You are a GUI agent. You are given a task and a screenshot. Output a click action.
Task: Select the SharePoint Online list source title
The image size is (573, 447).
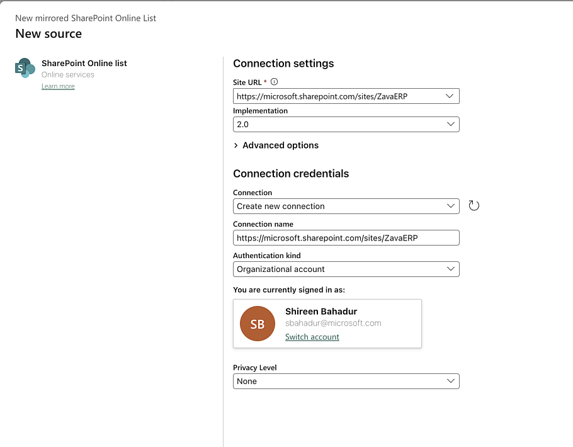pos(84,63)
